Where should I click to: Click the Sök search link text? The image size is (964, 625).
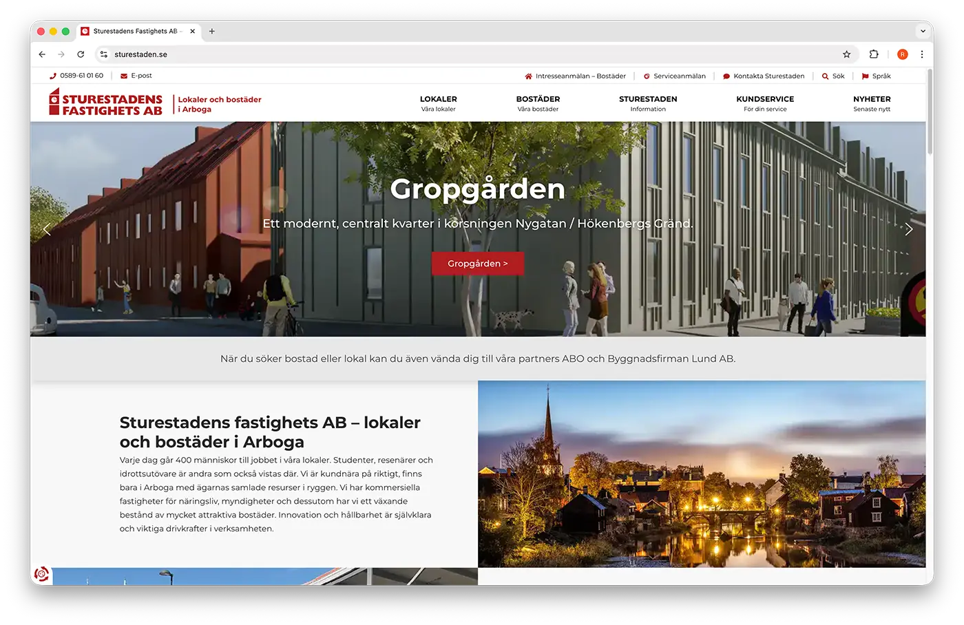pyautogui.click(x=838, y=76)
